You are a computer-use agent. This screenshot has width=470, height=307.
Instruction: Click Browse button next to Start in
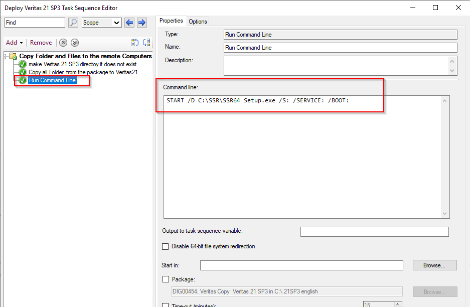434,265
